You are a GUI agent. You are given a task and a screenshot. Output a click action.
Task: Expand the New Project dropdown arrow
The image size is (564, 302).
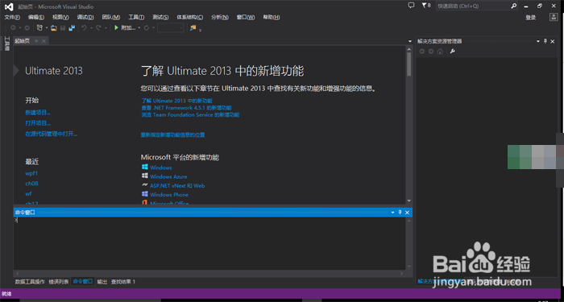pyautogui.click(x=46, y=27)
